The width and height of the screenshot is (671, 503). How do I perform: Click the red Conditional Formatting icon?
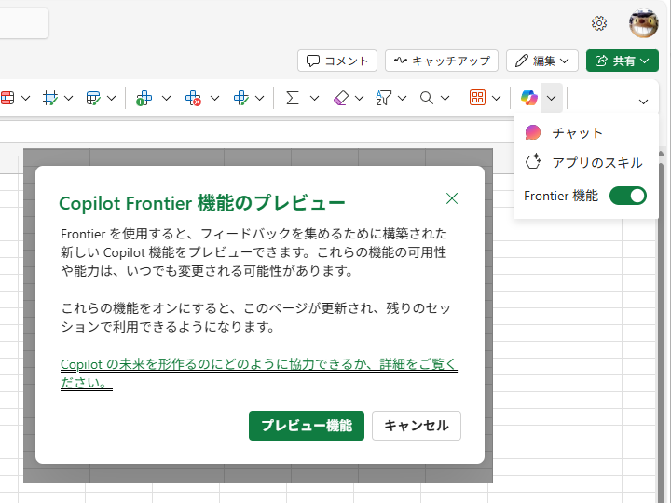7,98
